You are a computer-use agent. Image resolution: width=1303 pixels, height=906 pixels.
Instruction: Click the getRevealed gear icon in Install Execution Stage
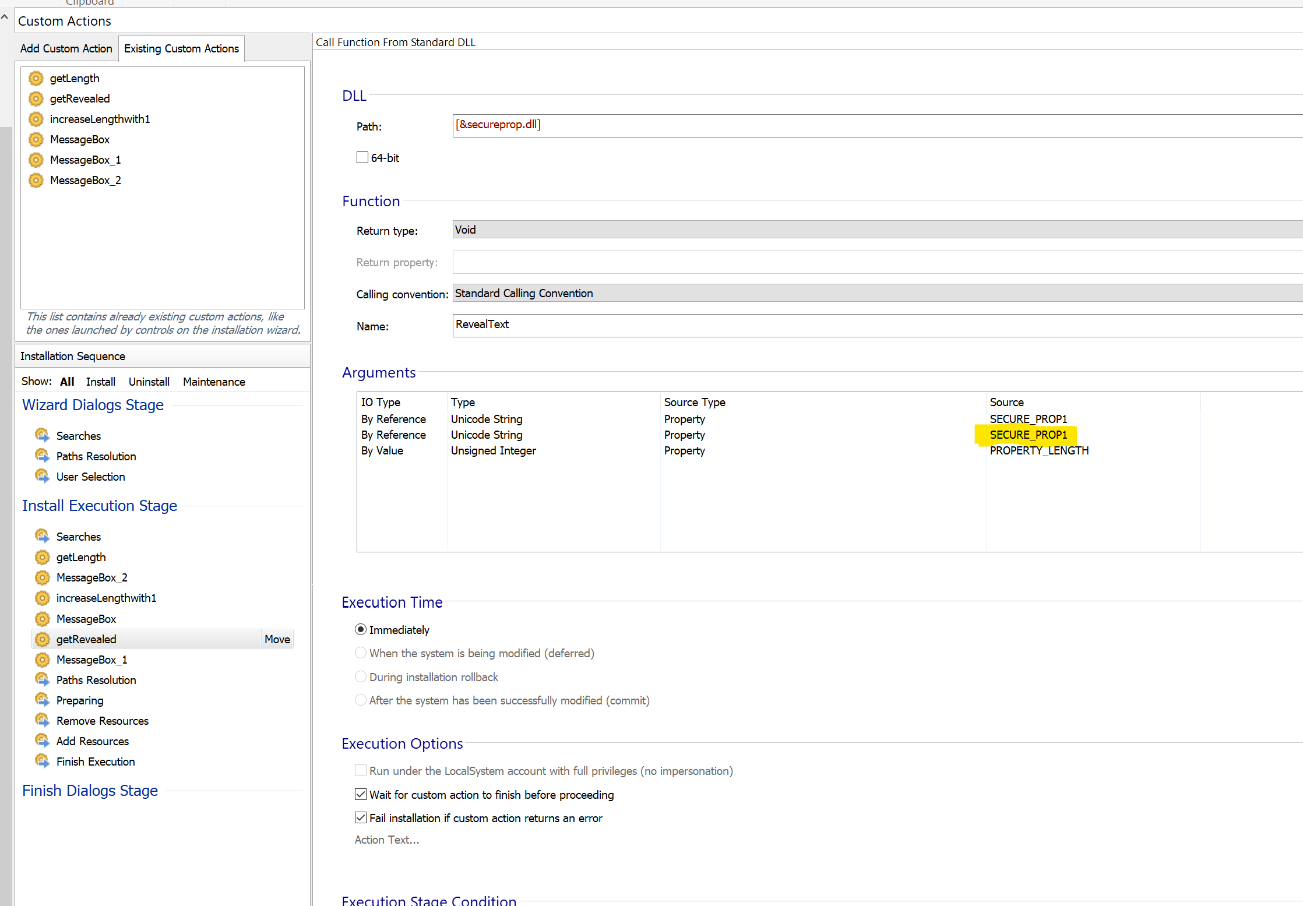click(42, 639)
